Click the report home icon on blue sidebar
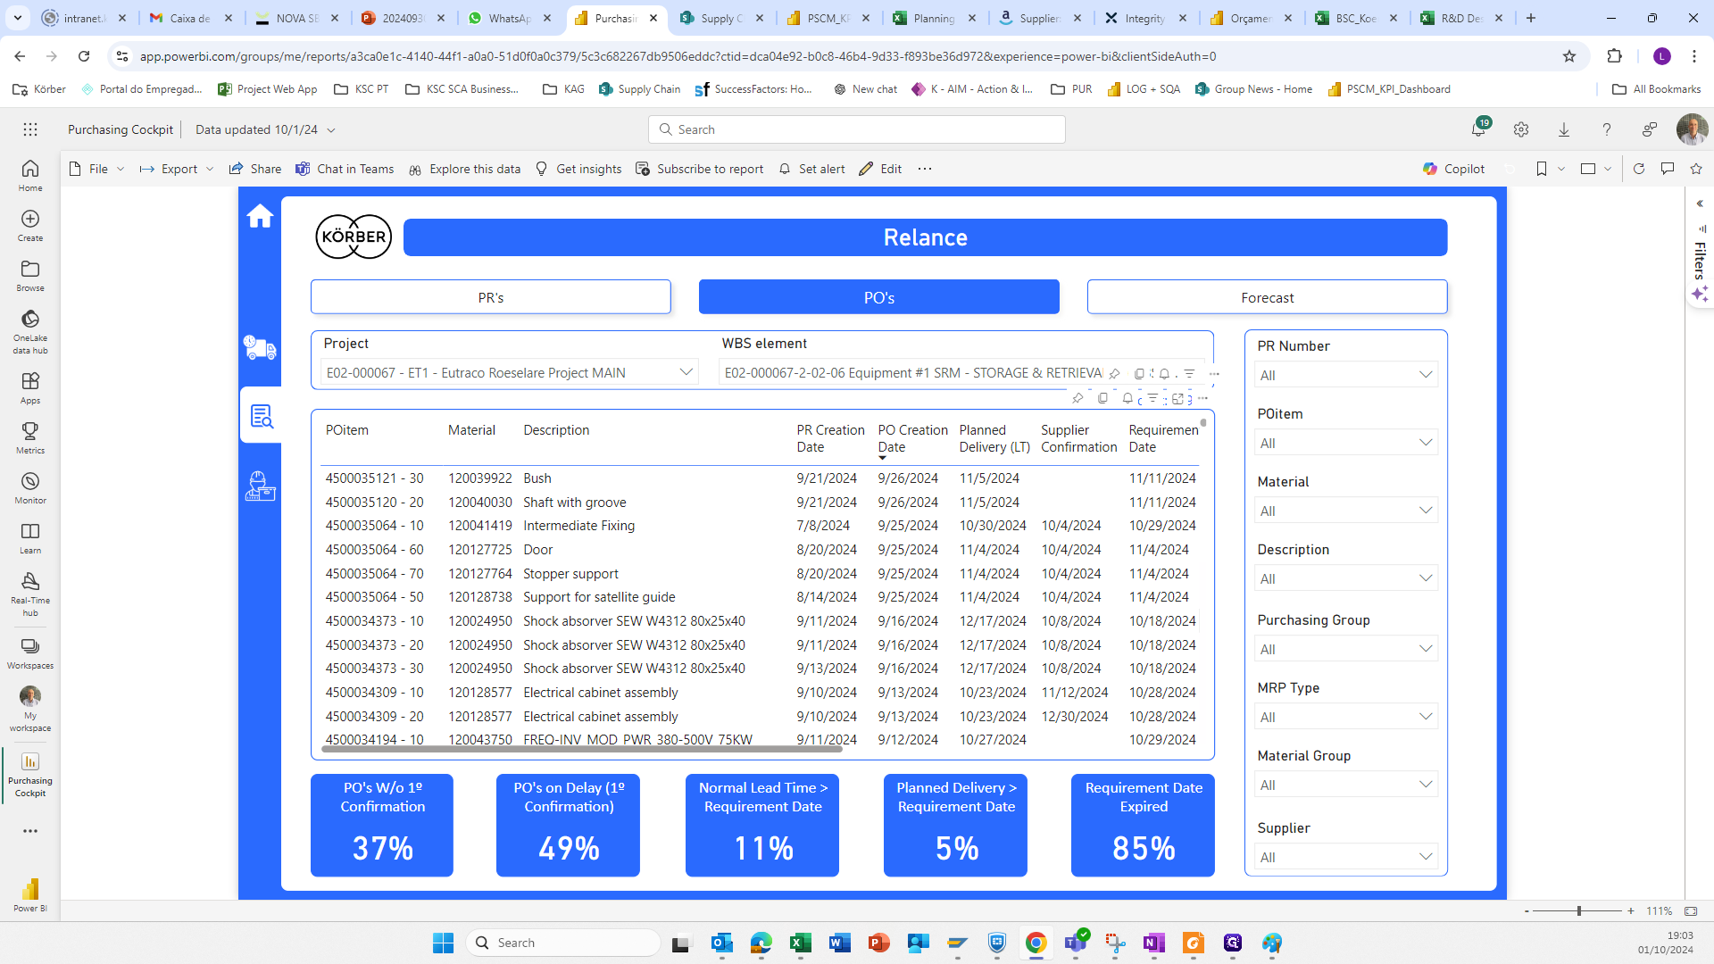 click(260, 216)
